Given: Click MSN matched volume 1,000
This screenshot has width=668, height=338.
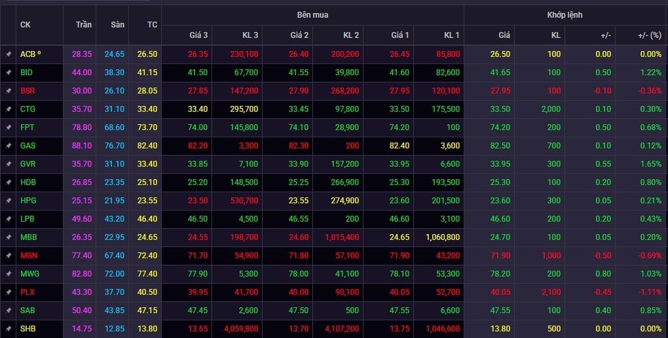Looking at the screenshot, I should (551, 255).
